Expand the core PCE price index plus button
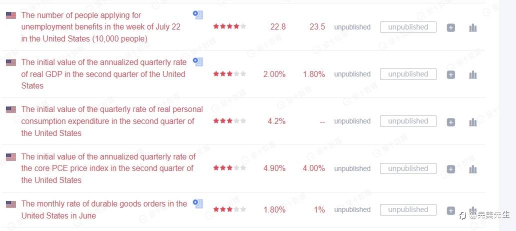This screenshot has height=231, width=516. tap(450, 169)
